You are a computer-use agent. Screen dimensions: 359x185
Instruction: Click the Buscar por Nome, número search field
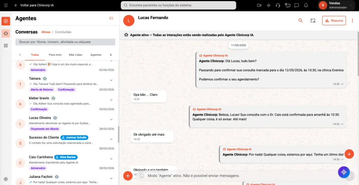pos(65,42)
